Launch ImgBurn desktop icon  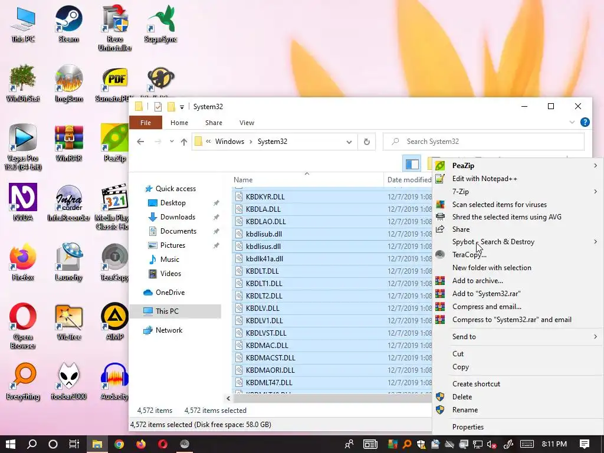pos(68,83)
